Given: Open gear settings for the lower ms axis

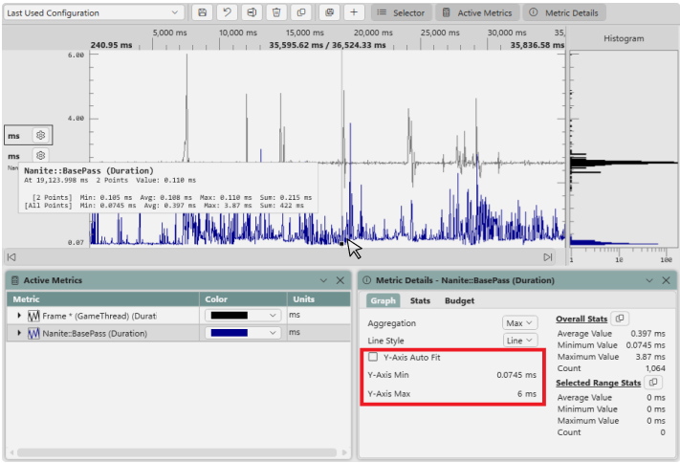Looking at the screenshot, I should (x=40, y=155).
